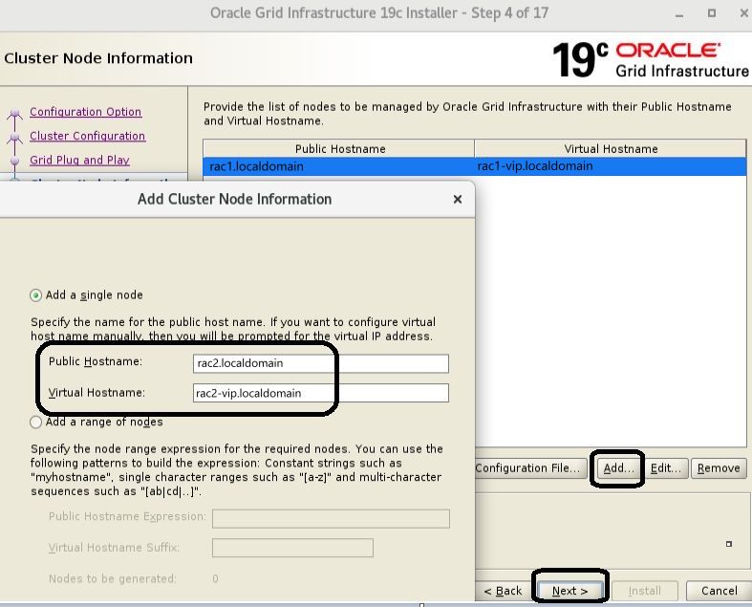Click the Remove button

click(719, 467)
